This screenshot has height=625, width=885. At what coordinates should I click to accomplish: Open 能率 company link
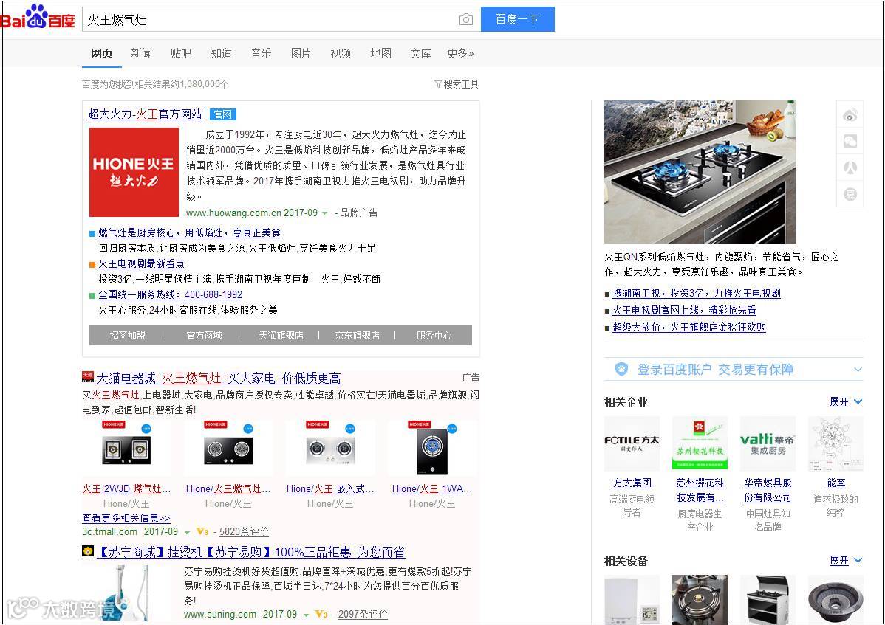pos(836,483)
